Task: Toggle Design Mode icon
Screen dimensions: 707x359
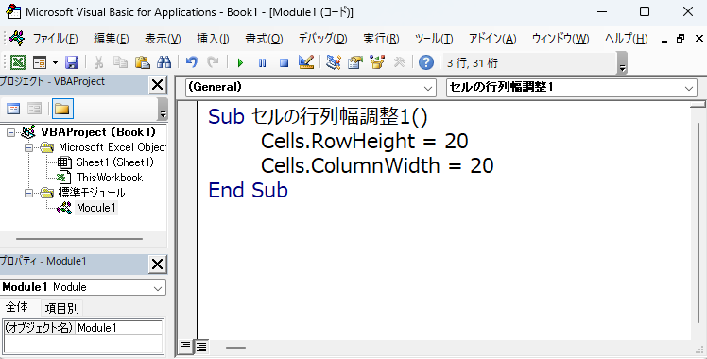Action: (x=306, y=62)
